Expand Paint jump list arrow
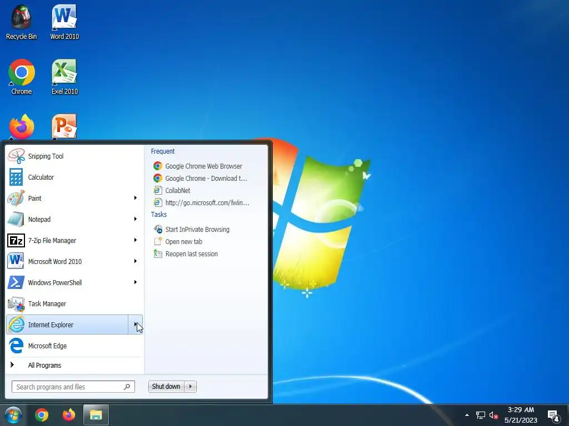The width and height of the screenshot is (569, 426). (136, 198)
